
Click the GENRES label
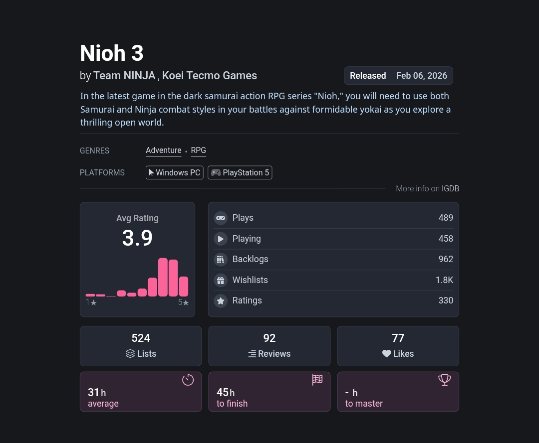pyautogui.click(x=94, y=150)
